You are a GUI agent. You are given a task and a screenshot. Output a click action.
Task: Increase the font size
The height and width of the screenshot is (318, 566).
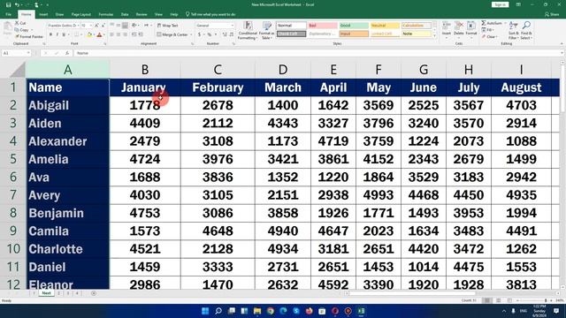[x=96, y=26]
